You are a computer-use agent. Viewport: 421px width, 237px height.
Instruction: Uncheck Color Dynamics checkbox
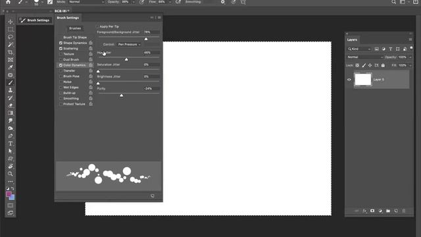point(61,65)
